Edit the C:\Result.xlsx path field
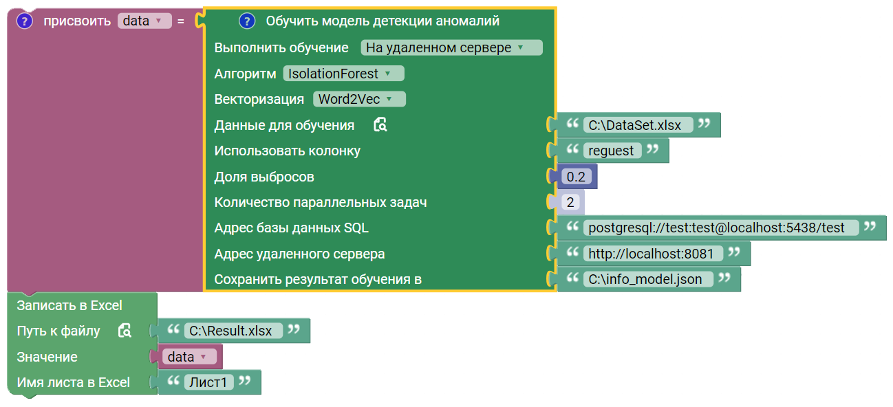This screenshot has width=893, height=407. (233, 331)
